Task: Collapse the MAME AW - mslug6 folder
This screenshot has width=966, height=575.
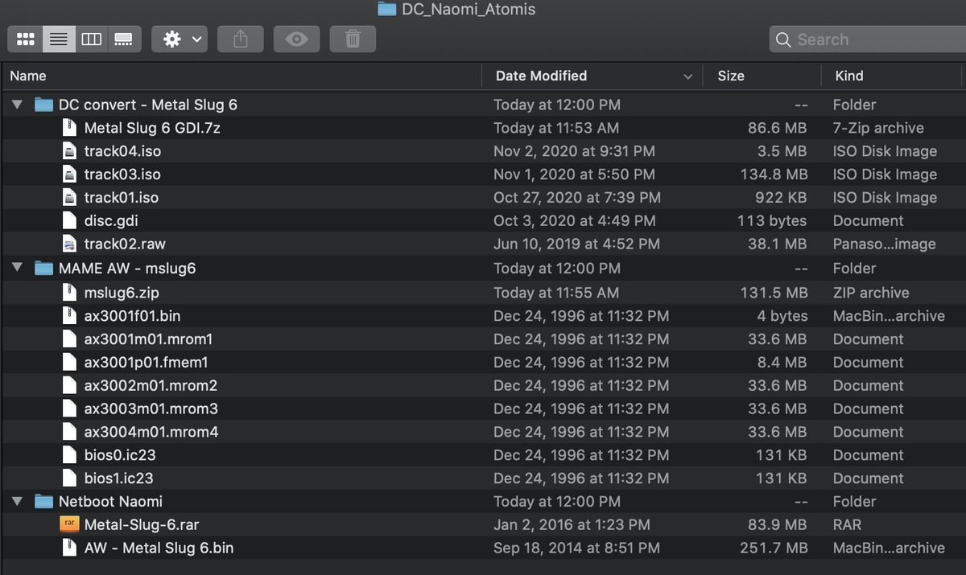Action: (x=18, y=269)
